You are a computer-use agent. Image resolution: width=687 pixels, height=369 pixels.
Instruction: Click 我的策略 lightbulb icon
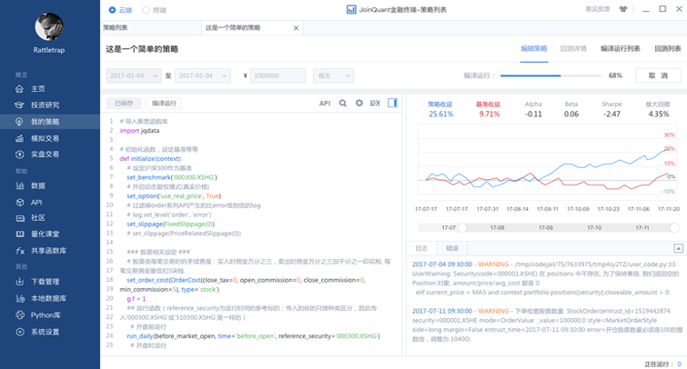19,122
